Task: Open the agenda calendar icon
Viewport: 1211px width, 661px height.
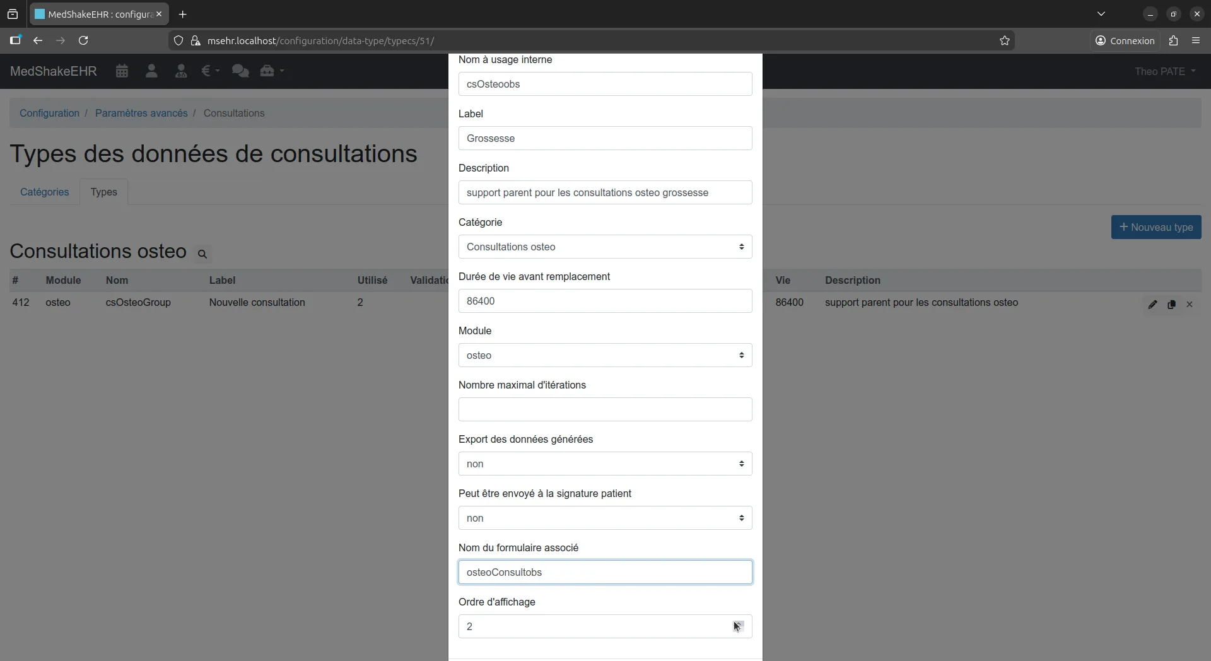Action: pyautogui.click(x=122, y=71)
